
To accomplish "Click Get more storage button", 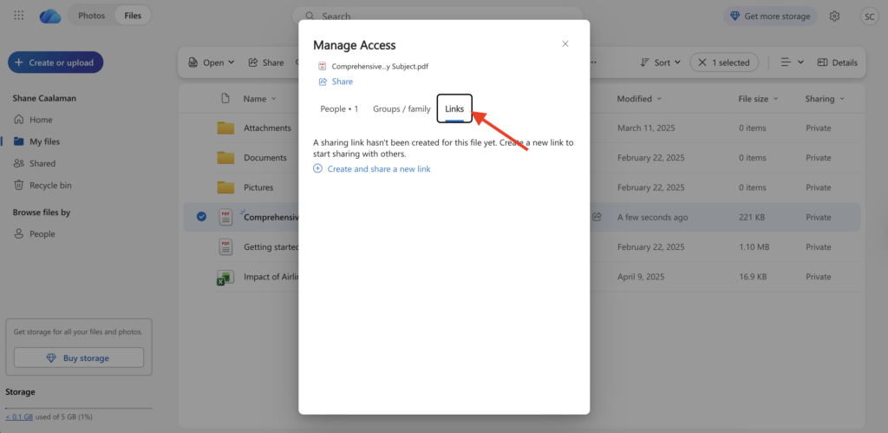I will (770, 16).
